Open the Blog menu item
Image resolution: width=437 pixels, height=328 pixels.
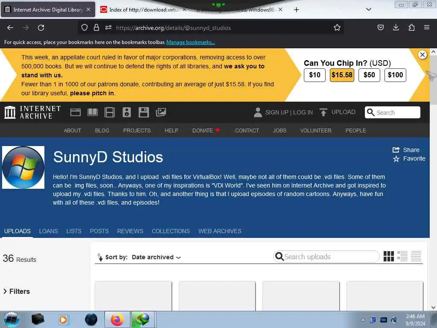click(x=102, y=131)
